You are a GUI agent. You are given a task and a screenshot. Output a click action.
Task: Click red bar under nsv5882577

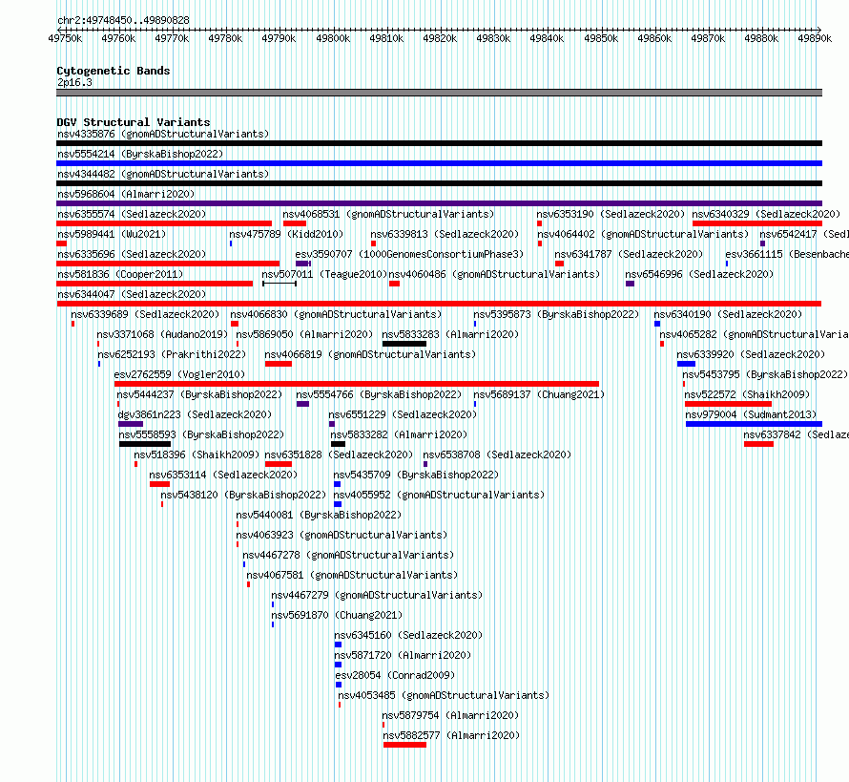[x=405, y=745]
